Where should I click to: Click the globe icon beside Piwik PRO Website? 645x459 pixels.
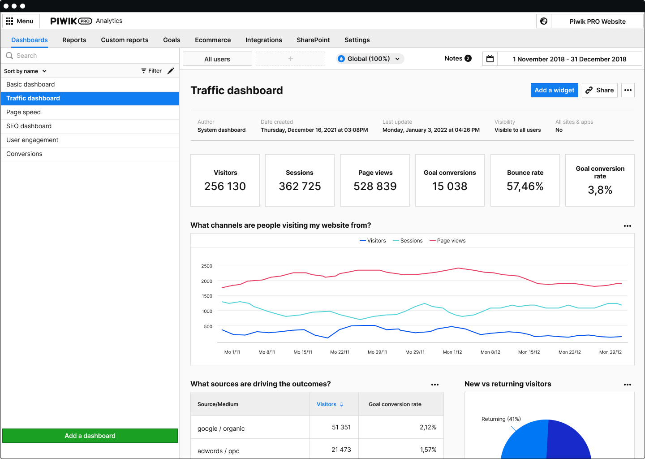coord(544,21)
